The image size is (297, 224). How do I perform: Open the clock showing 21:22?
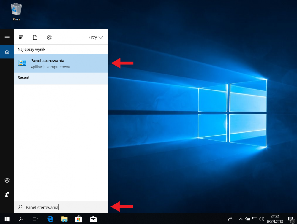[x=275, y=219]
